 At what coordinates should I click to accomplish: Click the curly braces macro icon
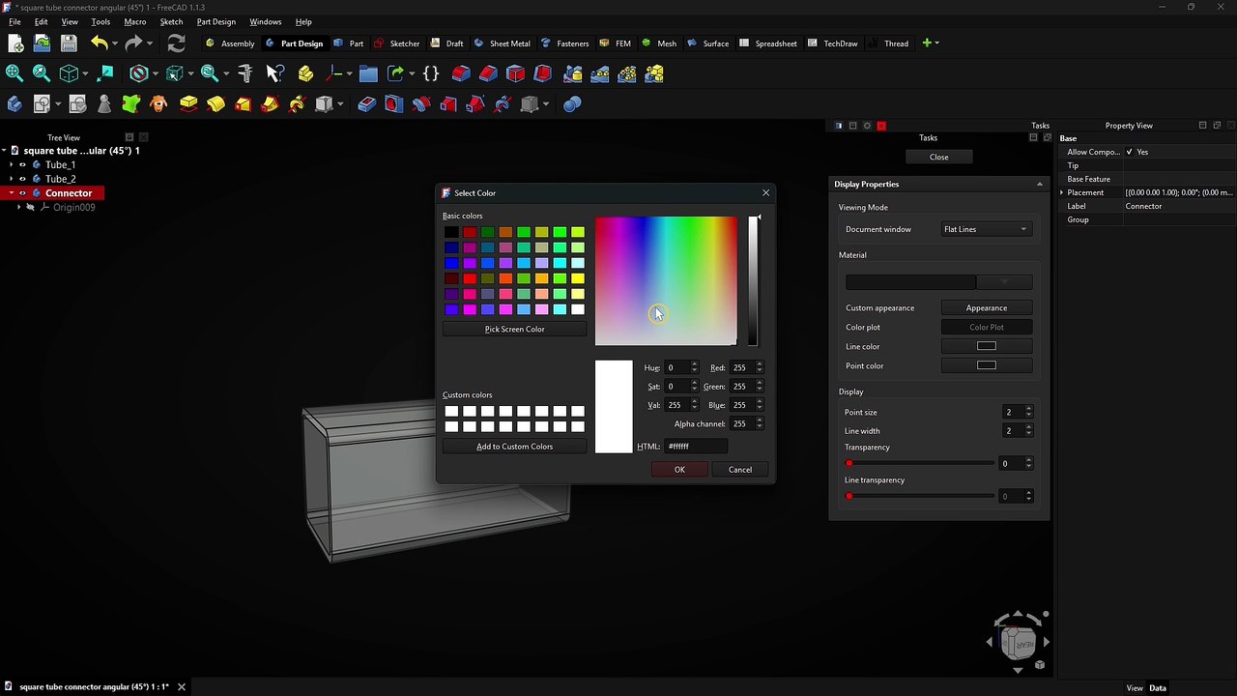point(431,73)
